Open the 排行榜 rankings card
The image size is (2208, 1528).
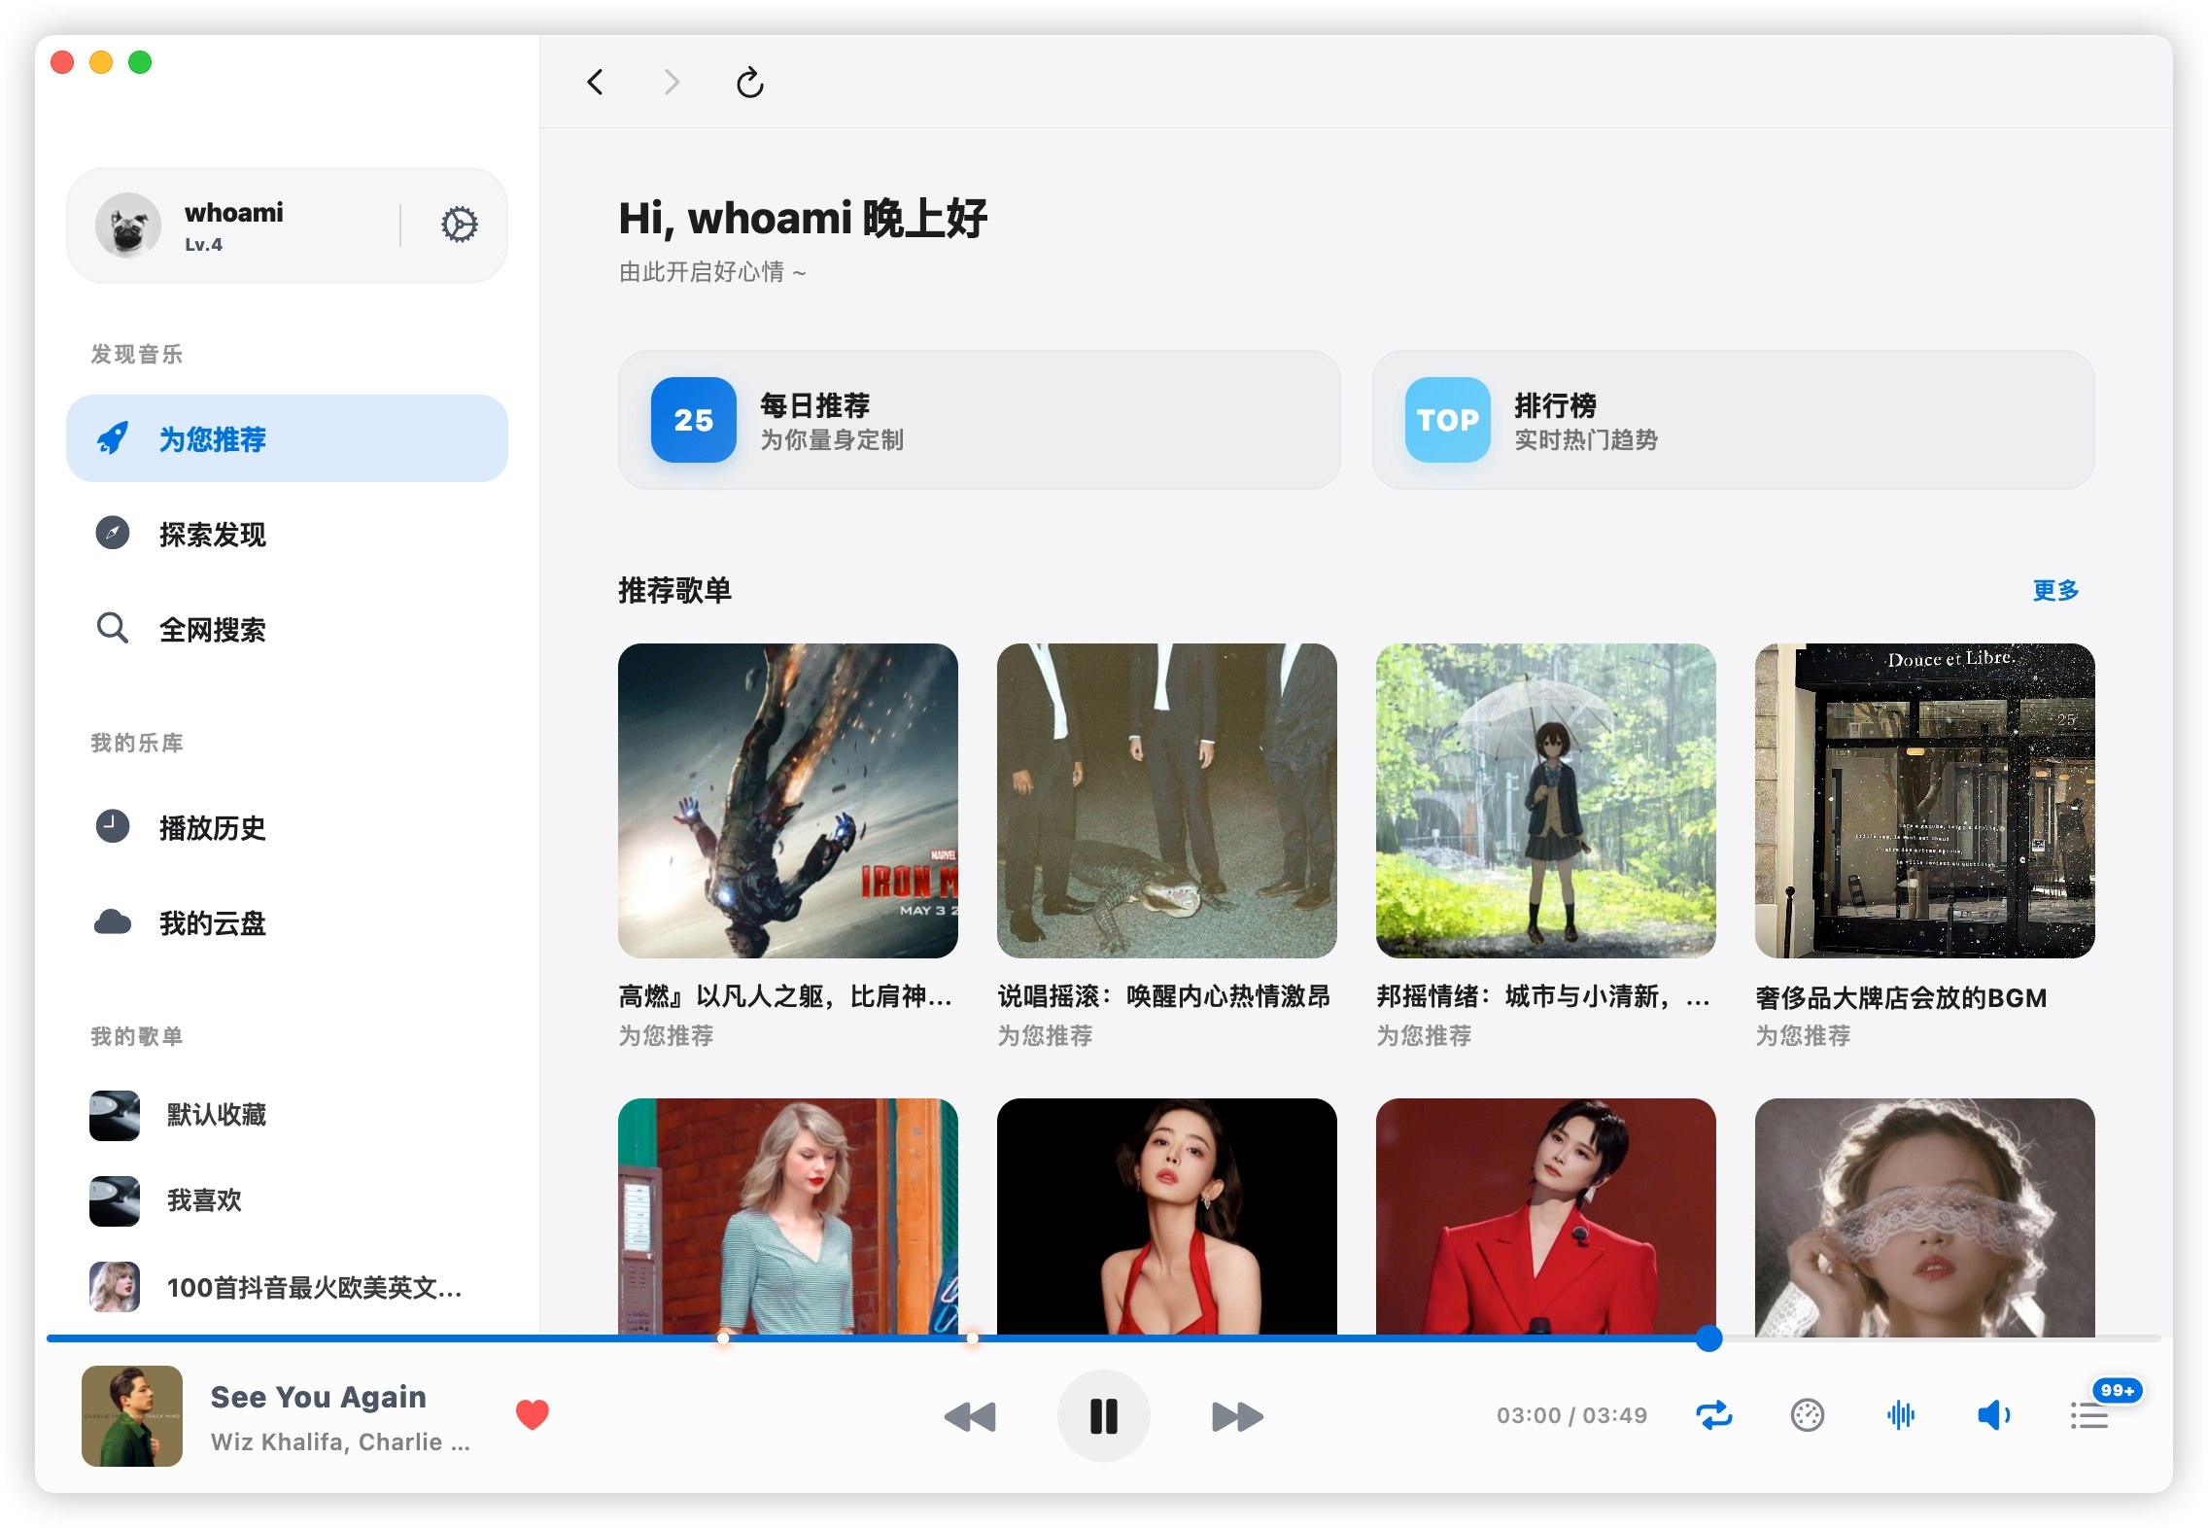(1732, 421)
